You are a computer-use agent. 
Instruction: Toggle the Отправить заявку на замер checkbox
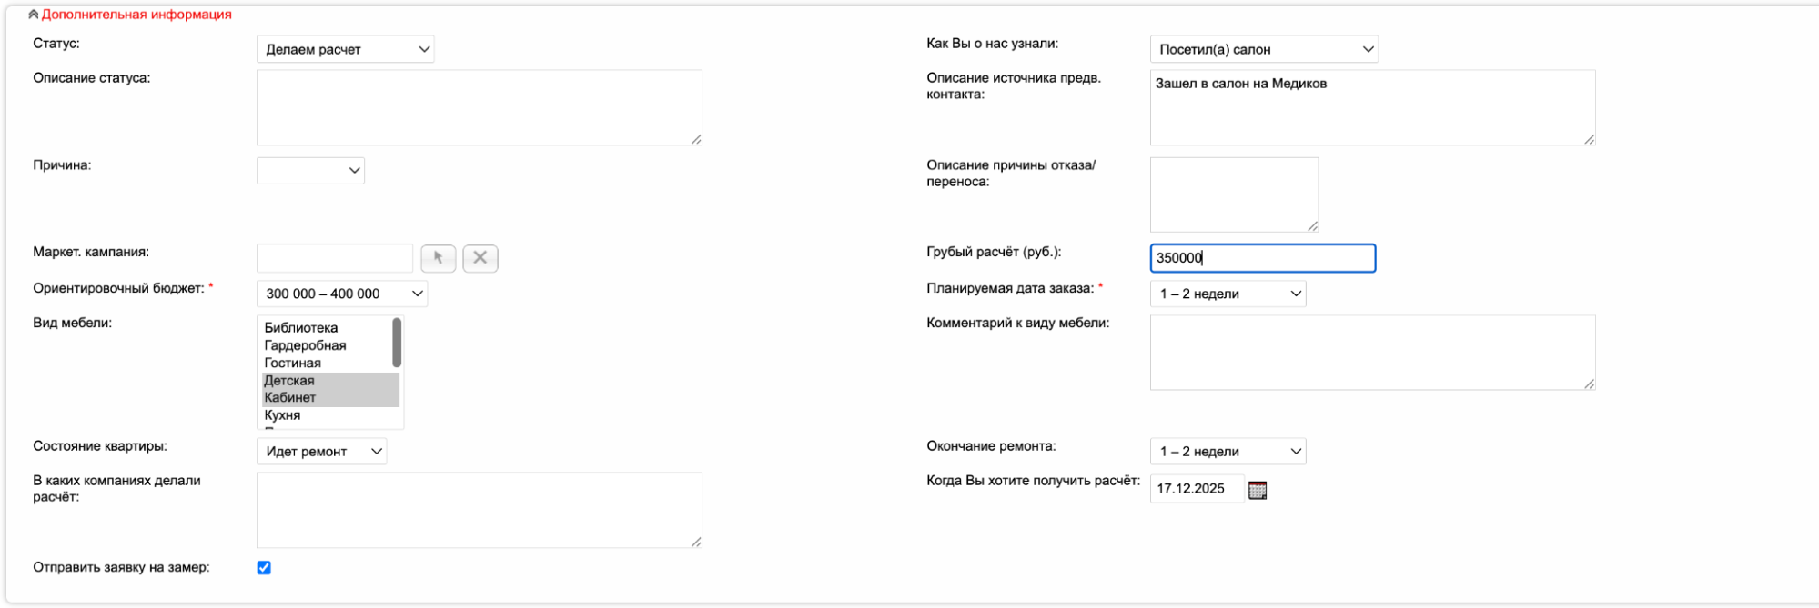264,568
